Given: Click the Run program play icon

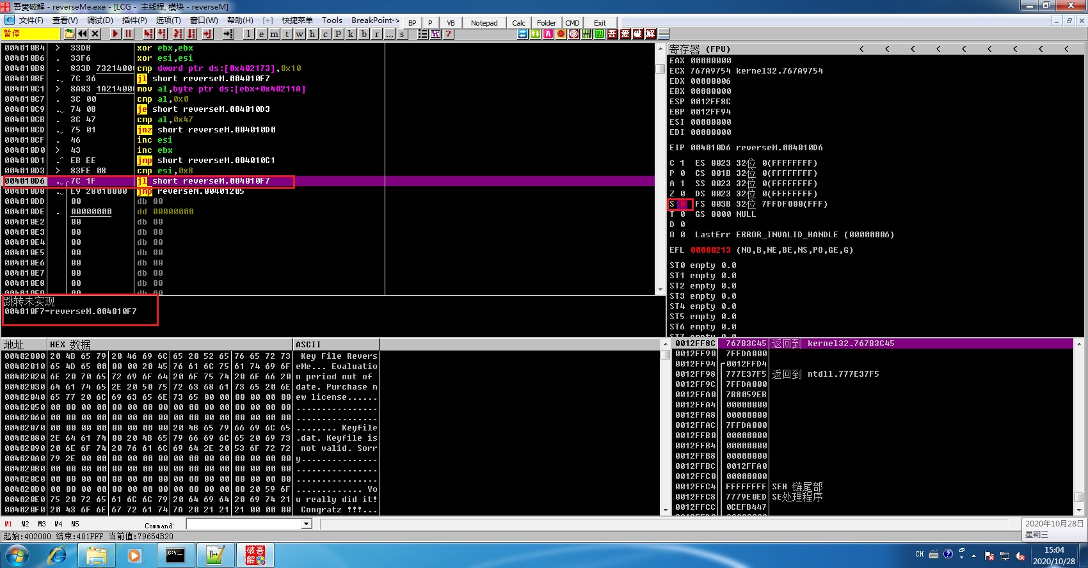Looking at the screenshot, I should point(115,34).
